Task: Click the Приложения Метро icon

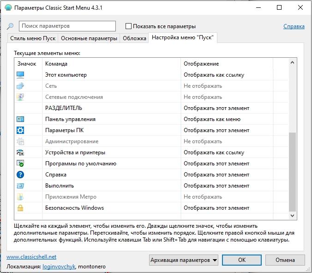Action: 20,197
